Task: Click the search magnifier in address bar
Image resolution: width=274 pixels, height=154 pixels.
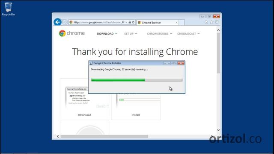Action: point(123,22)
